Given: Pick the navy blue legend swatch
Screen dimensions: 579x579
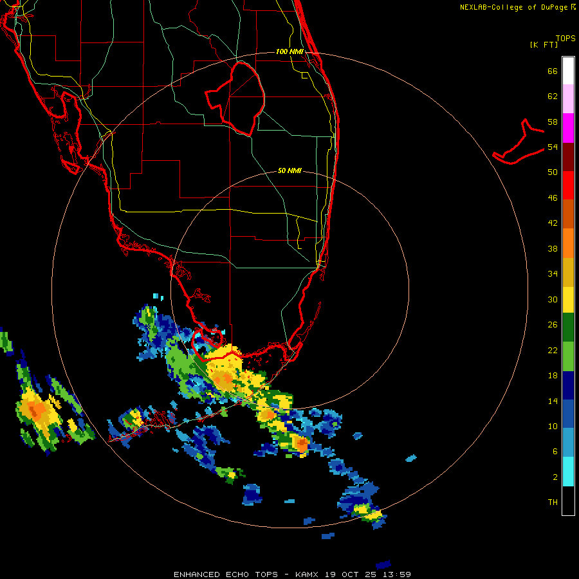Looking at the screenshot, I should [568, 385].
